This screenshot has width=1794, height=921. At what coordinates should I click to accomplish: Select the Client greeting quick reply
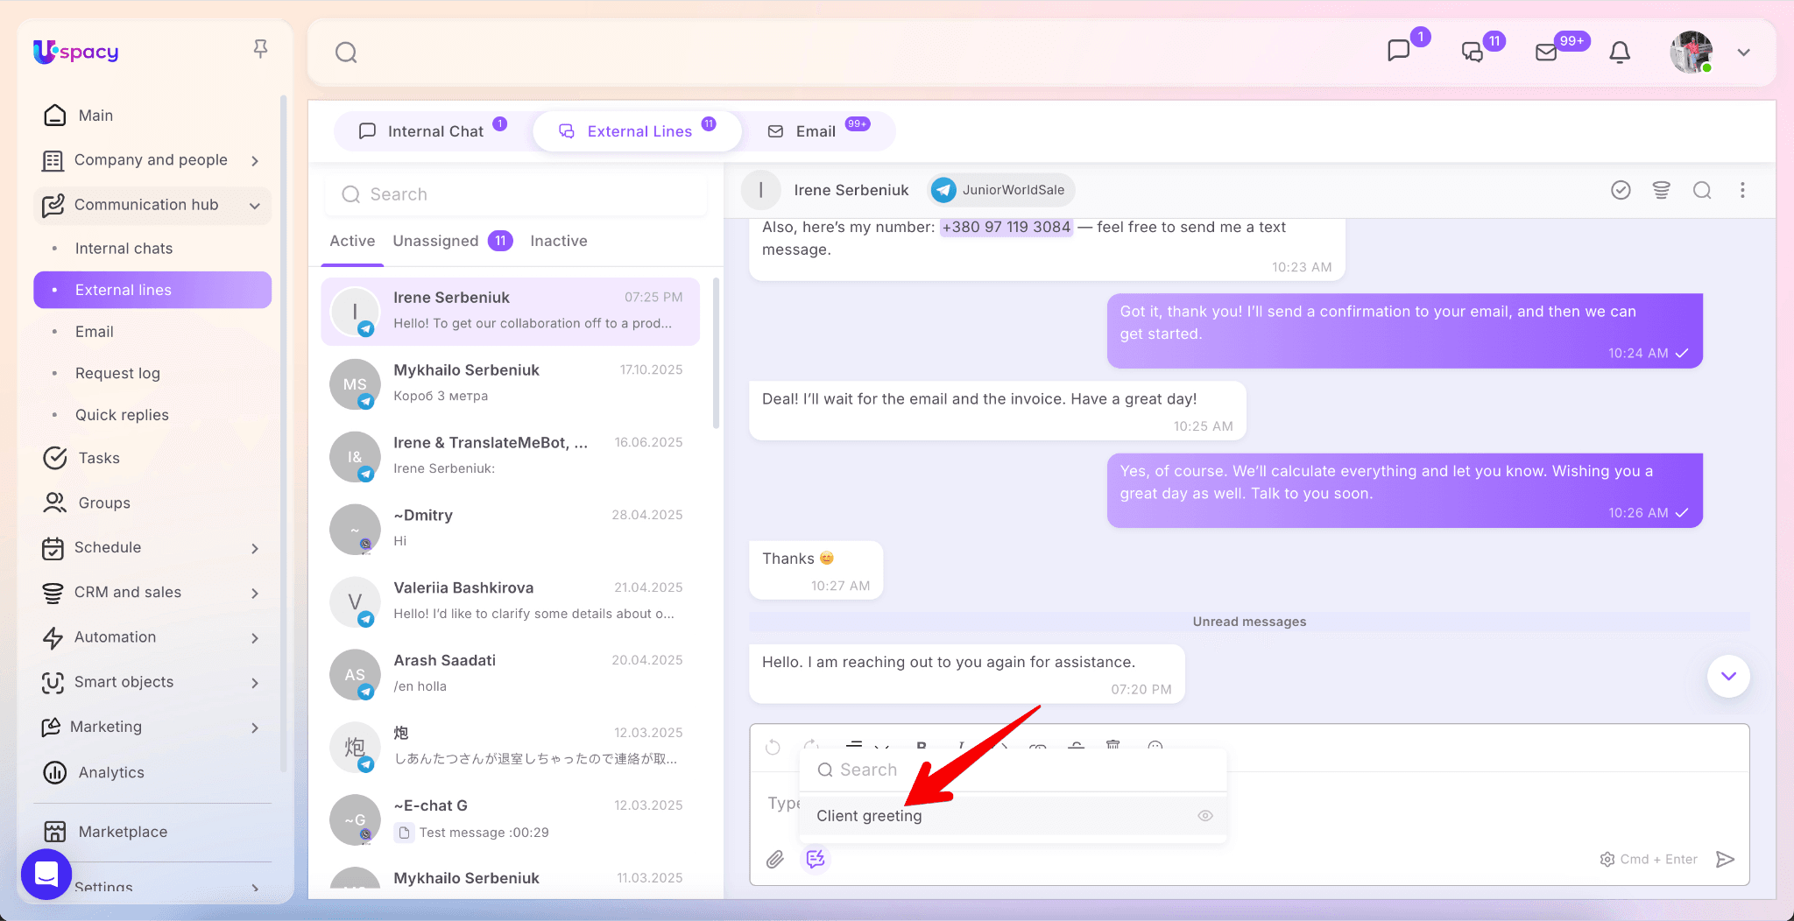869,815
